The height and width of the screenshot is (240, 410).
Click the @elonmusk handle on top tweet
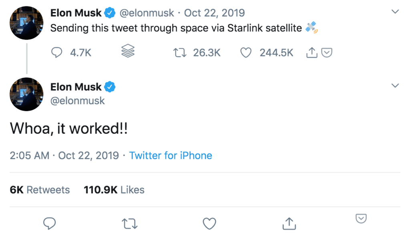pyautogui.click(x=147, y=13)
